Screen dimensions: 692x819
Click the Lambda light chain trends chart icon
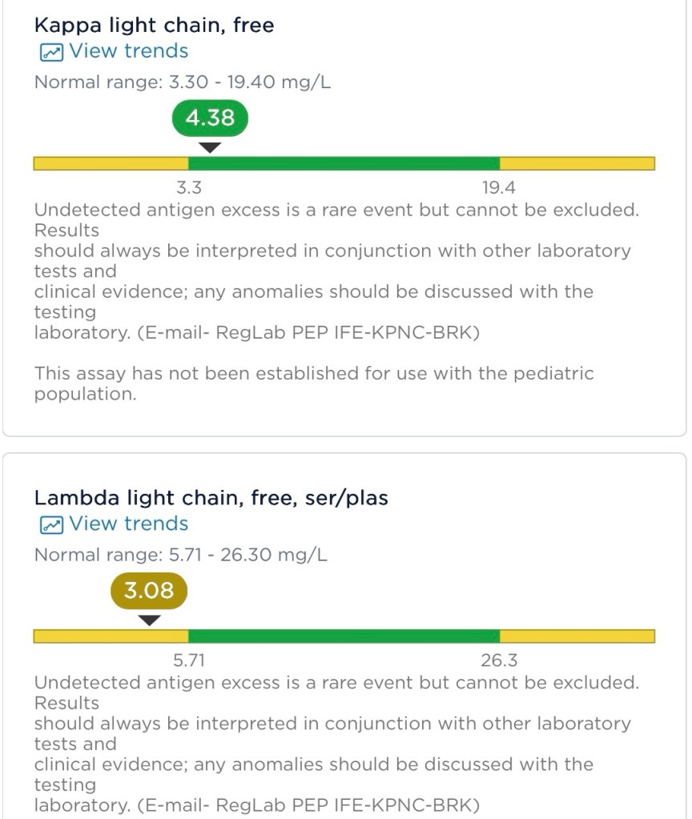(x=50, y=524)
